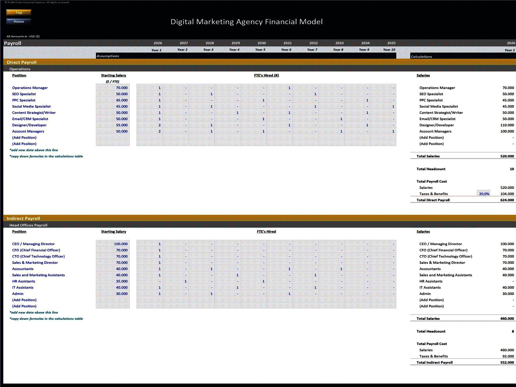The width and height of the screenshot is (516, 387).
Task: Click the Home navigation button
Action: (x=19, y=21)
